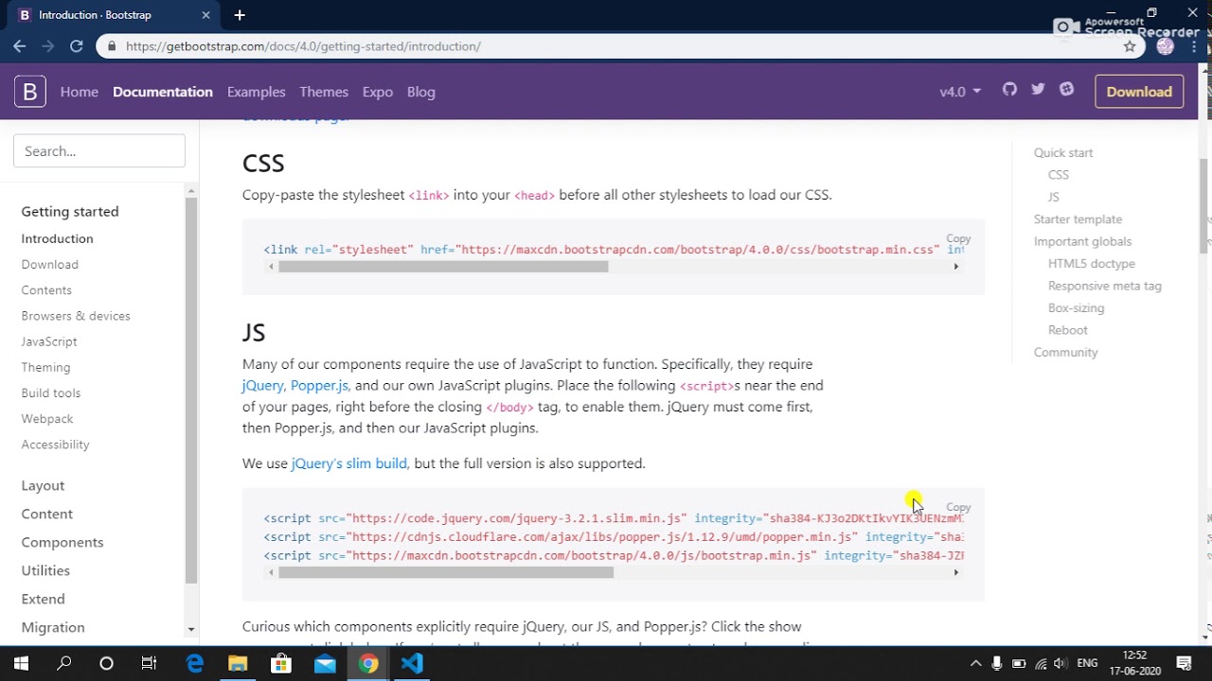Copy the CSS link snippet
Image resolution: width=1212 pixels, height=681 pixels.
958,238
